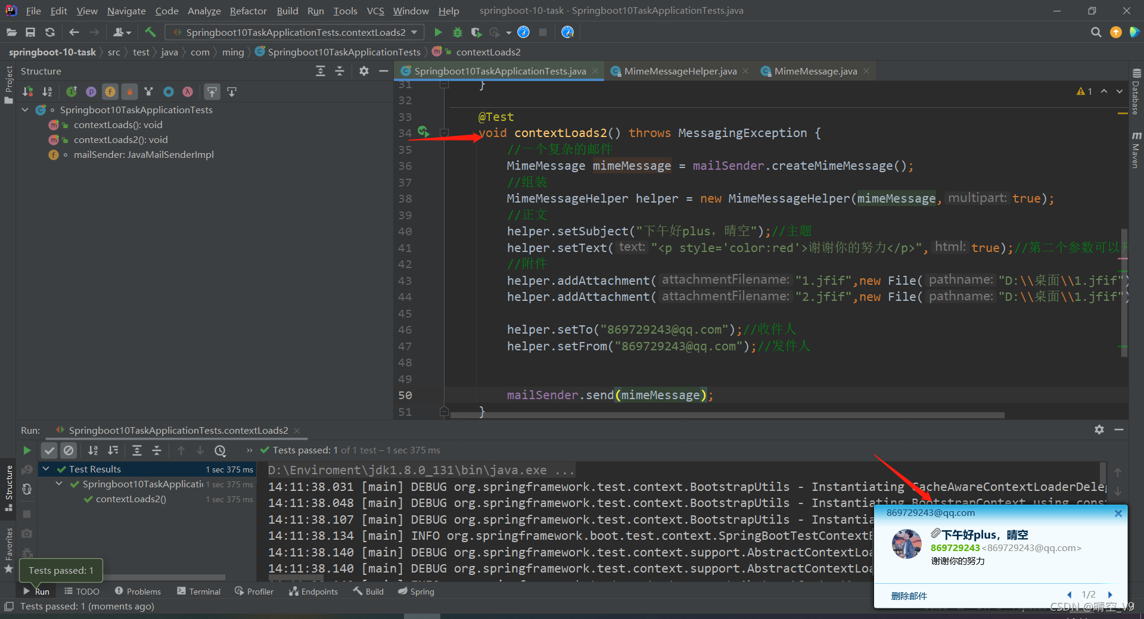Viewport: 1144px width, 619px height.
Task: Switch to the MimeMessageHelper.java tab
Action: (x=679, y=71)
